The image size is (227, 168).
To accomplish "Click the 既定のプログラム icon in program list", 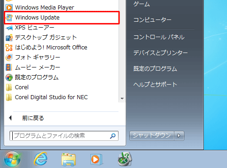I will pyautogui.click(x=9, y=77).
